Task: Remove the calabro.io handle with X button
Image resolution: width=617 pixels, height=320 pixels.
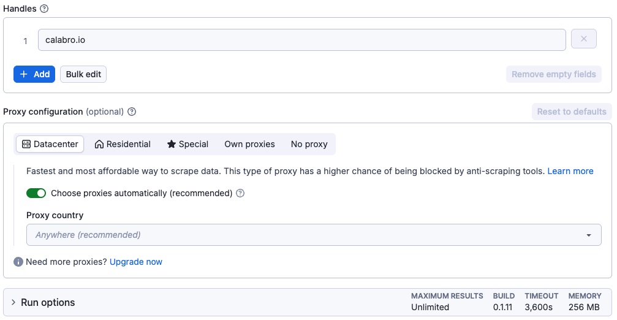Action: (x=583, y=40)
